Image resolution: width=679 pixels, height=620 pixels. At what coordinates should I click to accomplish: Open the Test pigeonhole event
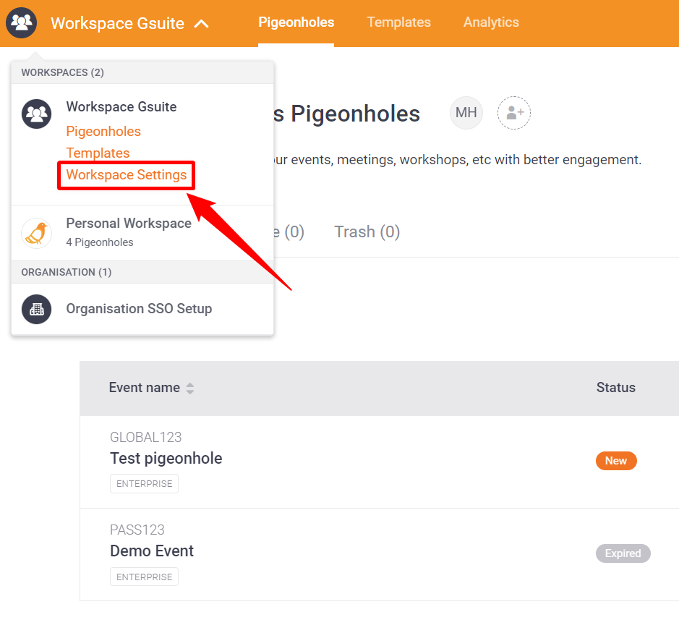[x=166, y=459]
